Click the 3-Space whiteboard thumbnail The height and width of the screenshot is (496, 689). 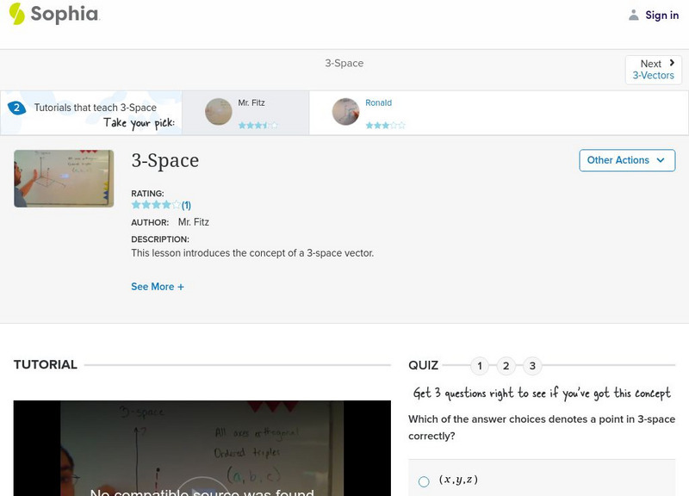[62, 178]
